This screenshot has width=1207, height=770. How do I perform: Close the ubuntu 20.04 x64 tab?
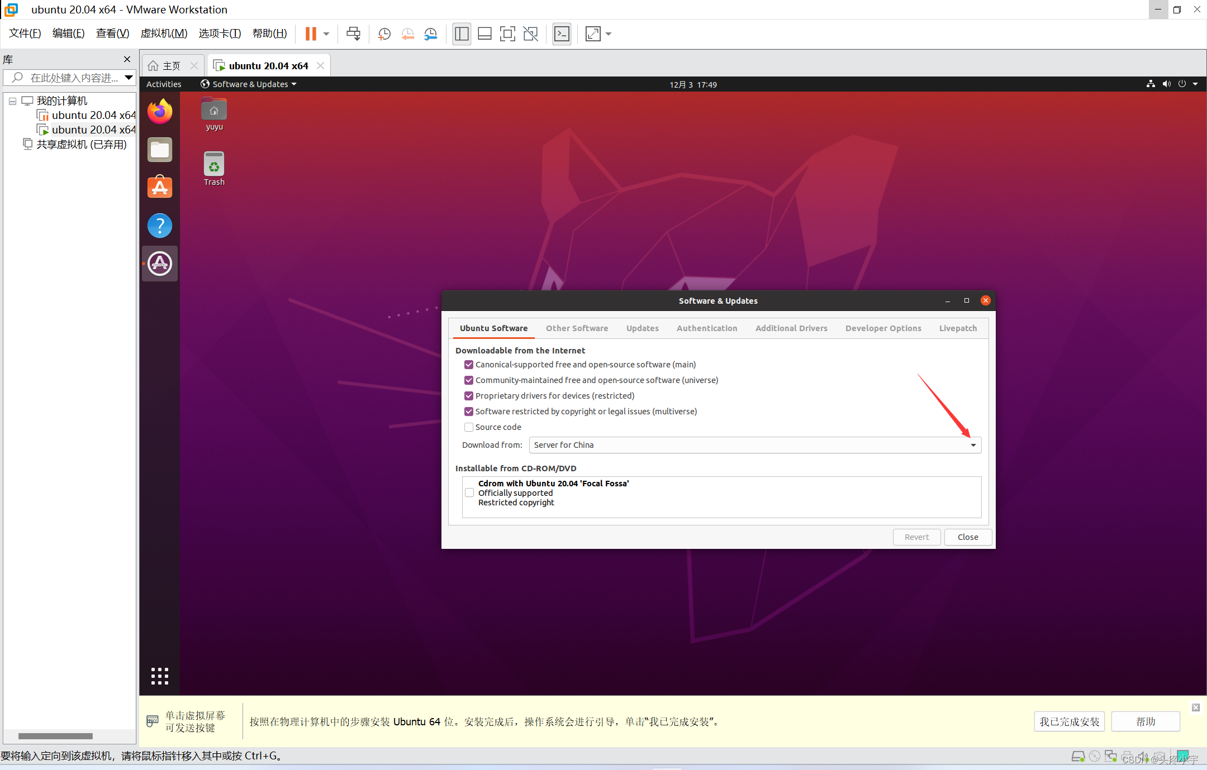320,65
